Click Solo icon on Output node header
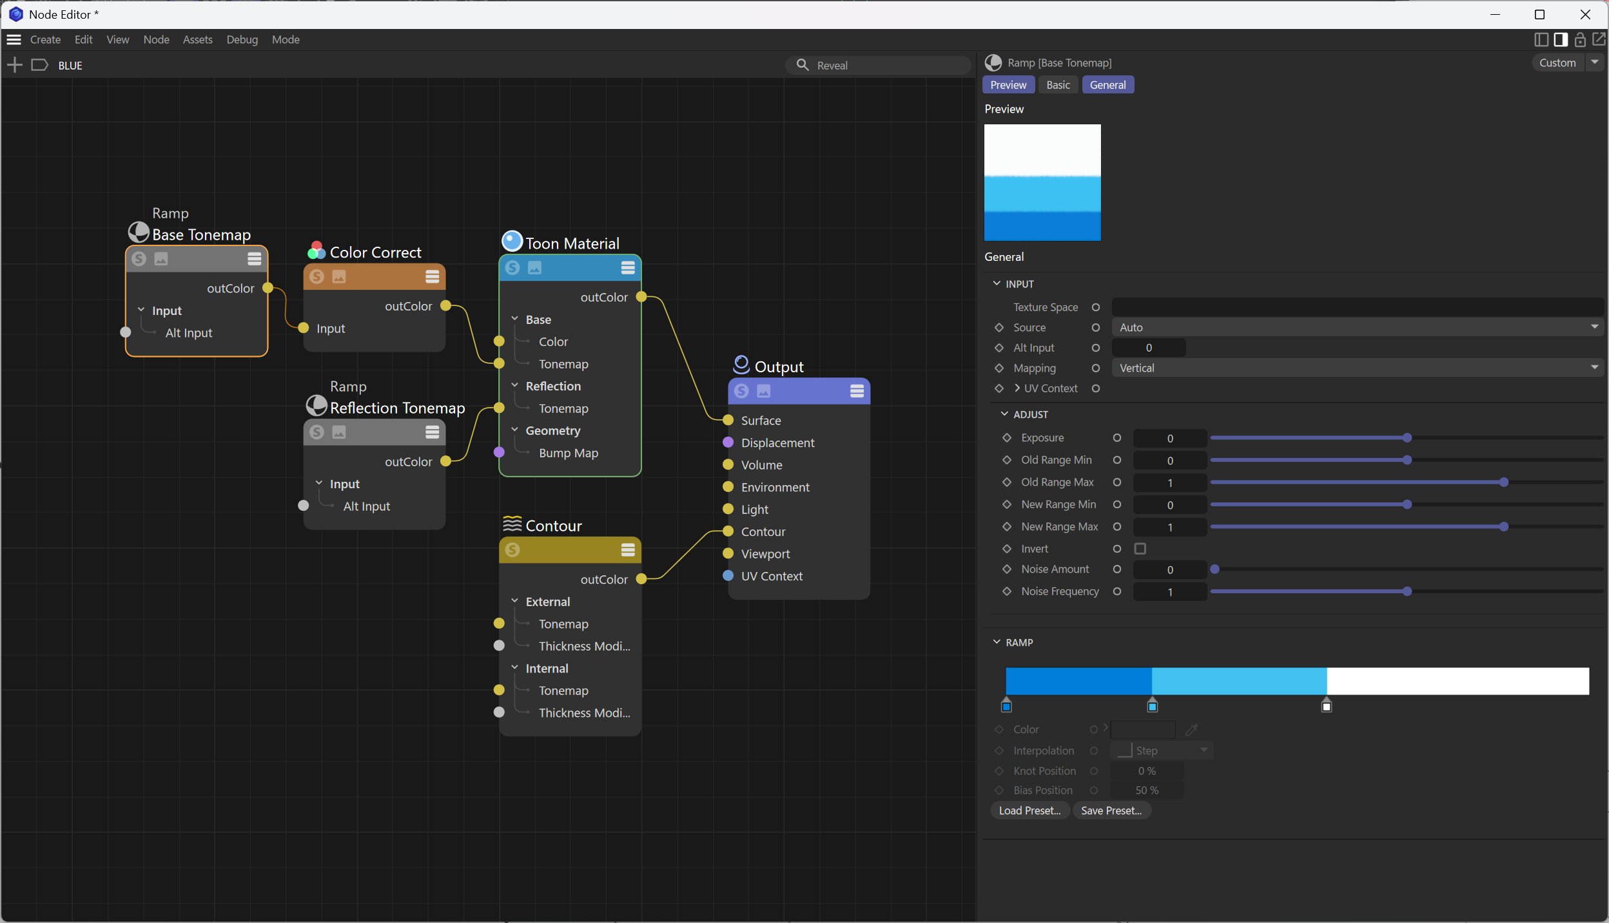 (x=741, y=391)
